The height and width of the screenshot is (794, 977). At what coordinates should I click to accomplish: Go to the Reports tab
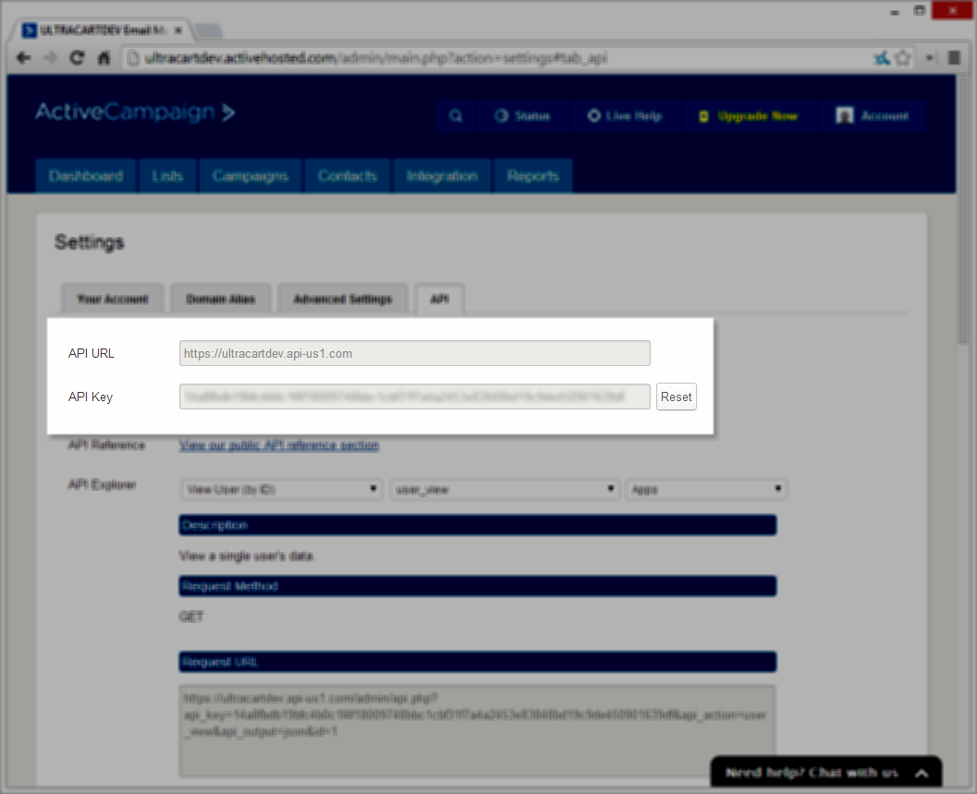click(532, 177)
